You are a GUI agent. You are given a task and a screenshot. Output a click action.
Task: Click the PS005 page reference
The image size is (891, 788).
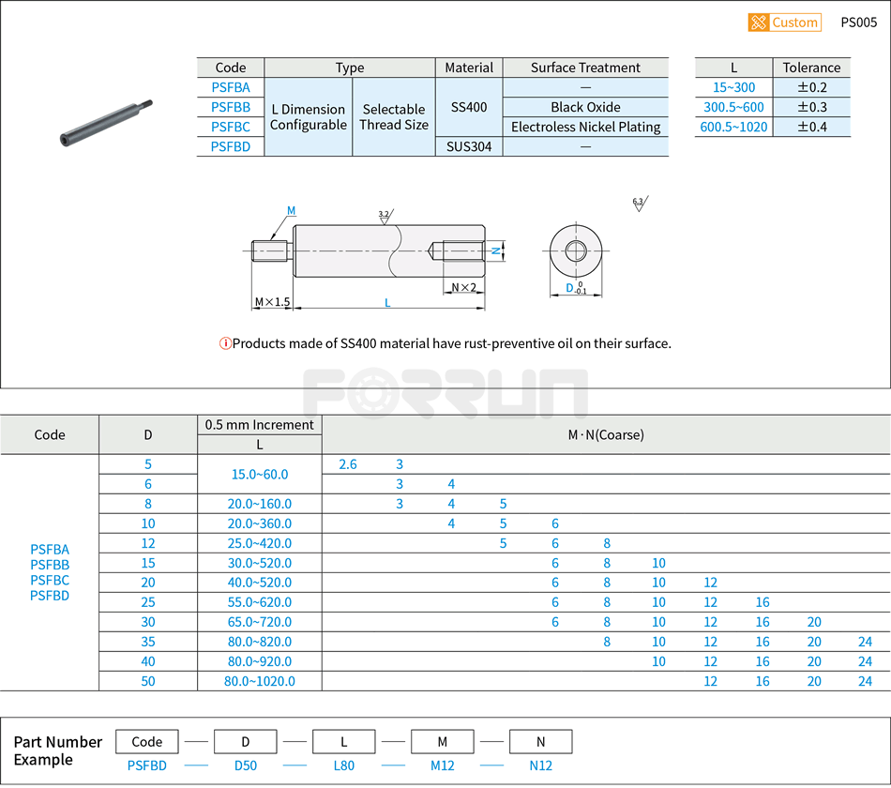pyautogui.click(x=859, y=23)
